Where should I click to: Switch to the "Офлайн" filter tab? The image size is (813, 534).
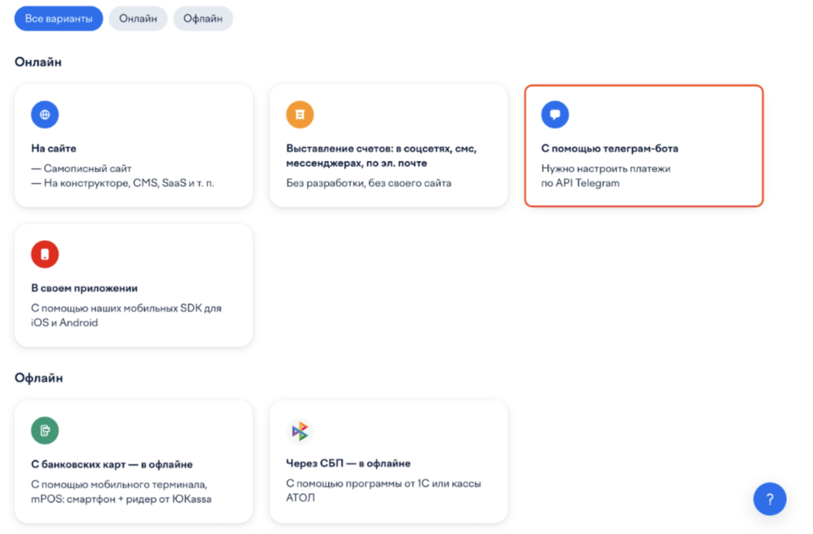pos(203,19)
